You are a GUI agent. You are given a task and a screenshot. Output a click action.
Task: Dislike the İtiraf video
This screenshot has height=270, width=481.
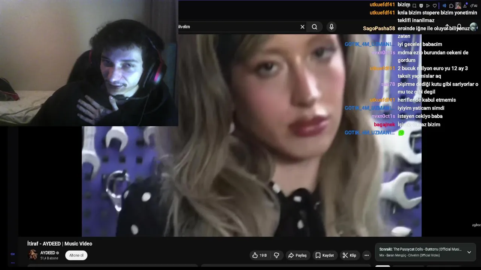[x=277, y=255]
